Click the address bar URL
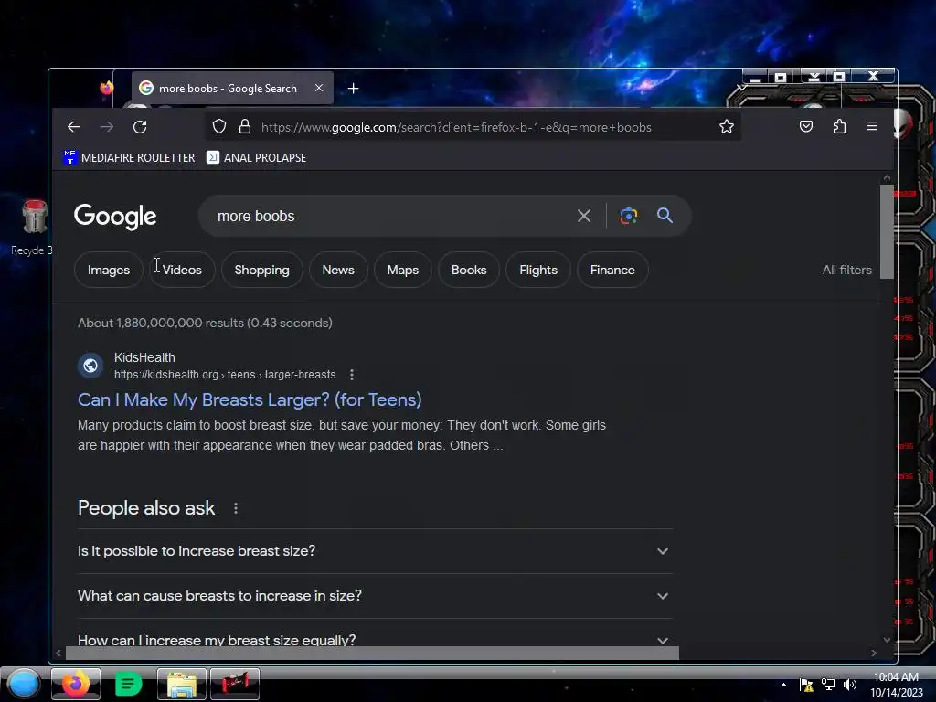The height and width of the screenshot is (702, 936). coord(456,127)
